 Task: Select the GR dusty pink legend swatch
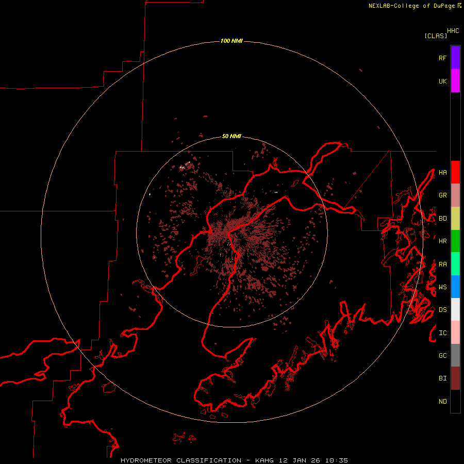click(x=455, y=195)
